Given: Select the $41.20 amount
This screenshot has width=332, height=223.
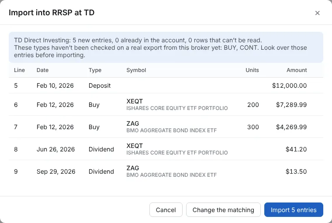Looking at the screenshot, I should [x=296, y=149].
